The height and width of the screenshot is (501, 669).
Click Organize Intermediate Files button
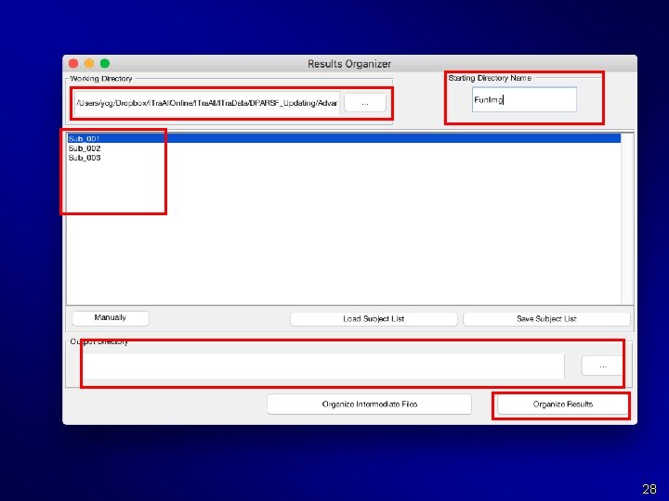pyautogui.click(x=370, y=405)
